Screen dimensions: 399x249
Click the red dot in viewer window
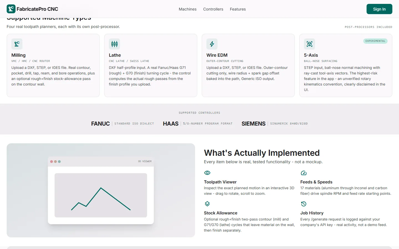coord(52,162)
